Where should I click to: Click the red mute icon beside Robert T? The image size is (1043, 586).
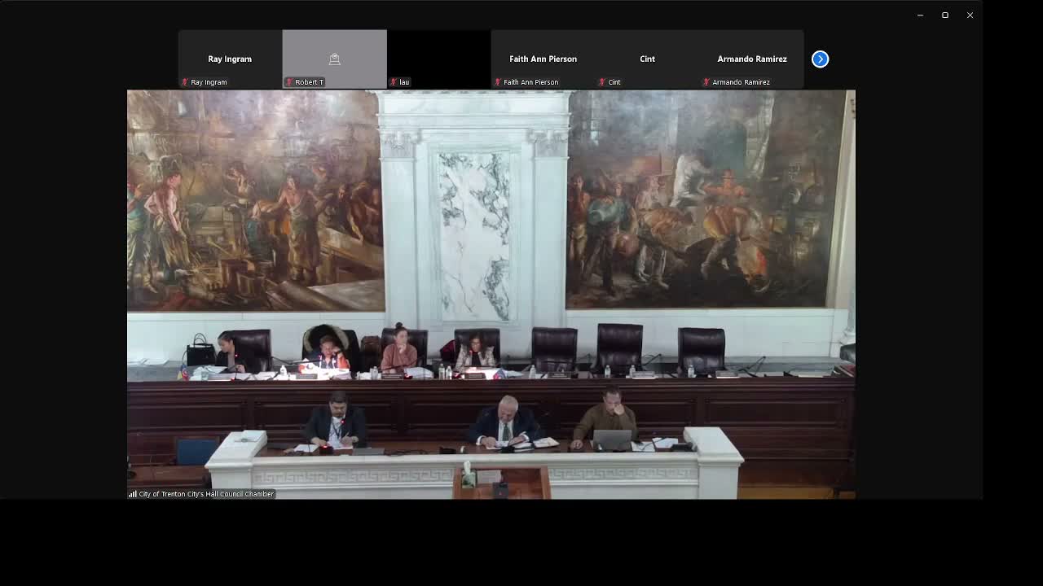289,81
